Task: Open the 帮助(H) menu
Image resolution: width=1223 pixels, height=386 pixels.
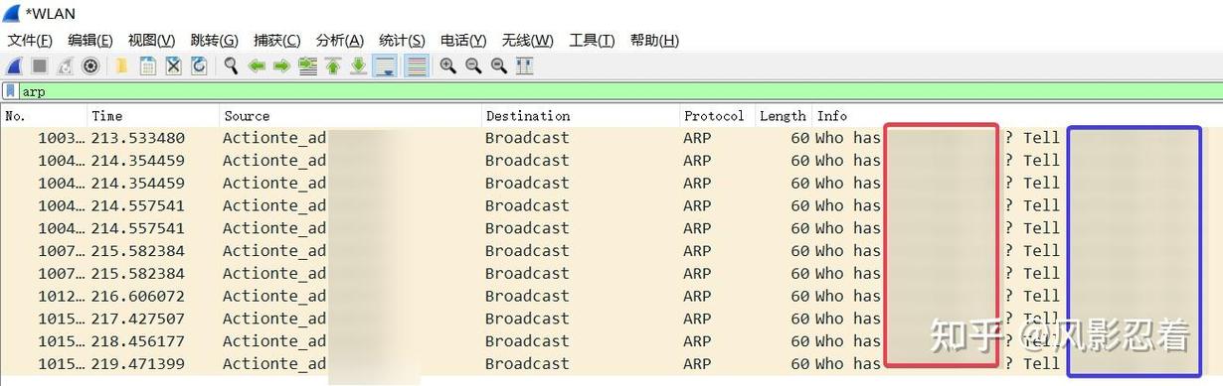Action: [654, 41]
